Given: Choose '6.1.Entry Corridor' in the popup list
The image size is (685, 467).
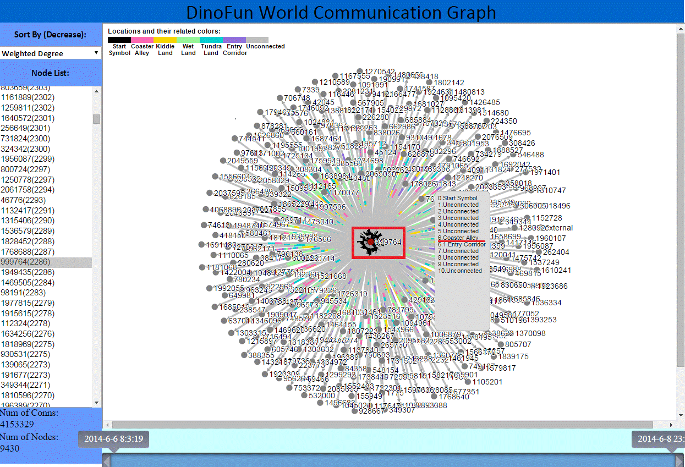Looking at the screenshot, I should (462, 244).
